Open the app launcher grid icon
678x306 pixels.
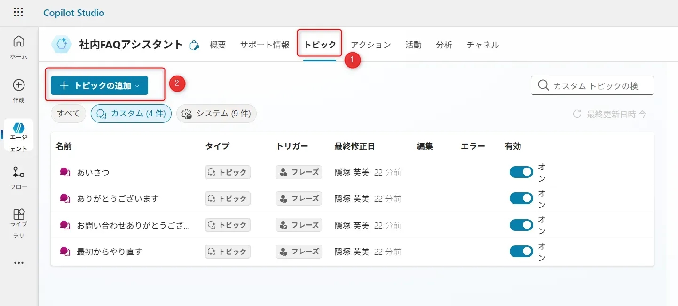pyautogui.click(x=18, y=12)
